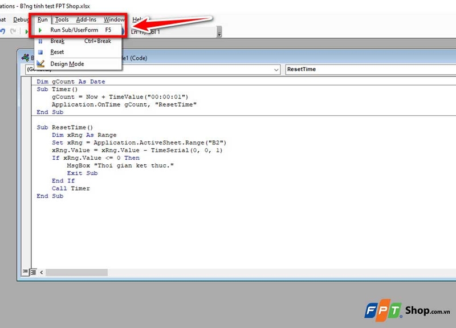The image size is (456, 328).
Task: Click the Undo toolbar icon
Action: coord(3,31)
